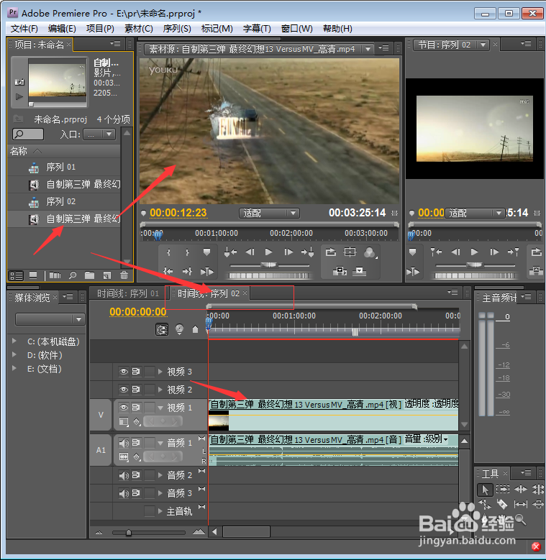Expand C: (本机磁盘) in media browser
The image size is (546, 560).
[x=14, y=341]
